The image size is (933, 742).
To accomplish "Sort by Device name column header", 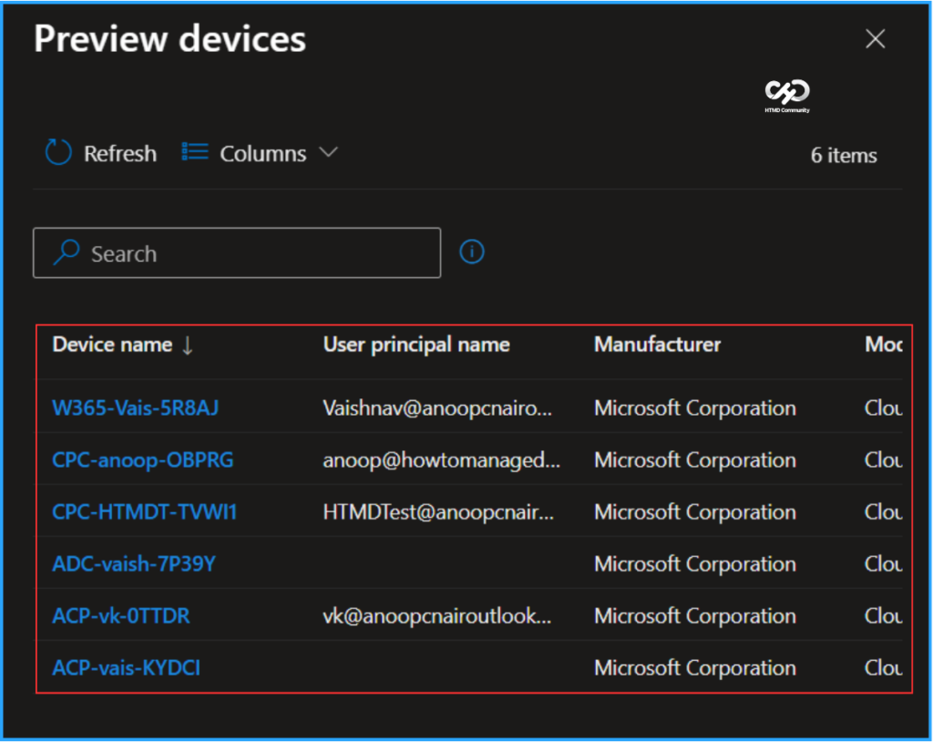I will pos(112,345).
